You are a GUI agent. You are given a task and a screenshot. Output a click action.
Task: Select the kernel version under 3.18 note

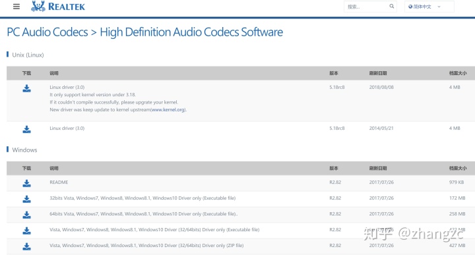point(93,95)
